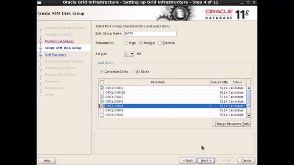The height and width of the screenshot is (165, 294).
Task: Go Back to previous step
Action: [x=188, y=160]
